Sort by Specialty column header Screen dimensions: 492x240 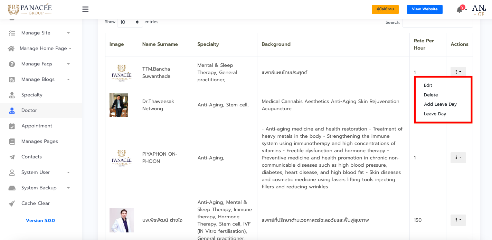225,44
